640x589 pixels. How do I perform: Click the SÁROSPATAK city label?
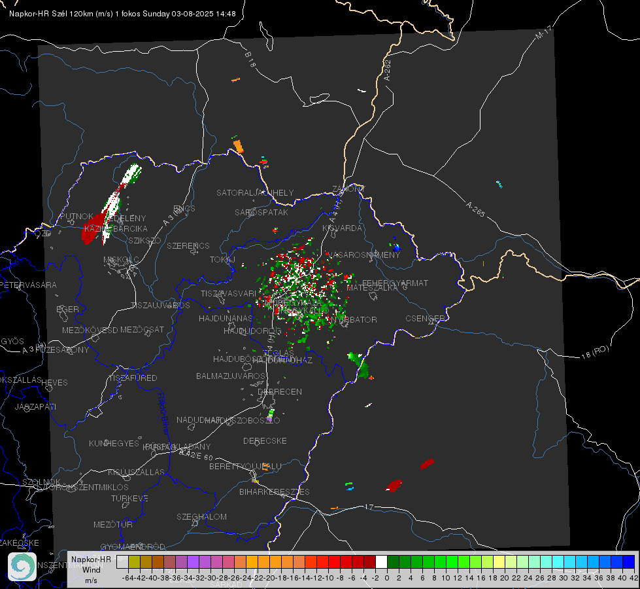coord(261,212)
